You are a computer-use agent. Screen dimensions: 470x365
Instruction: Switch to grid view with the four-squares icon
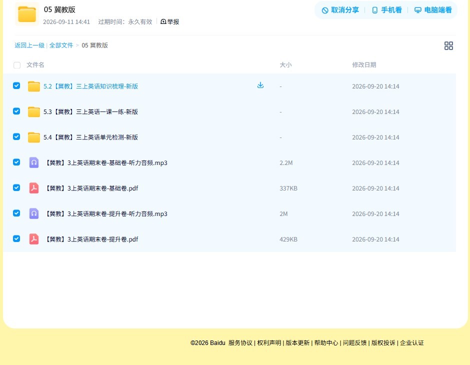click(448, 45)
